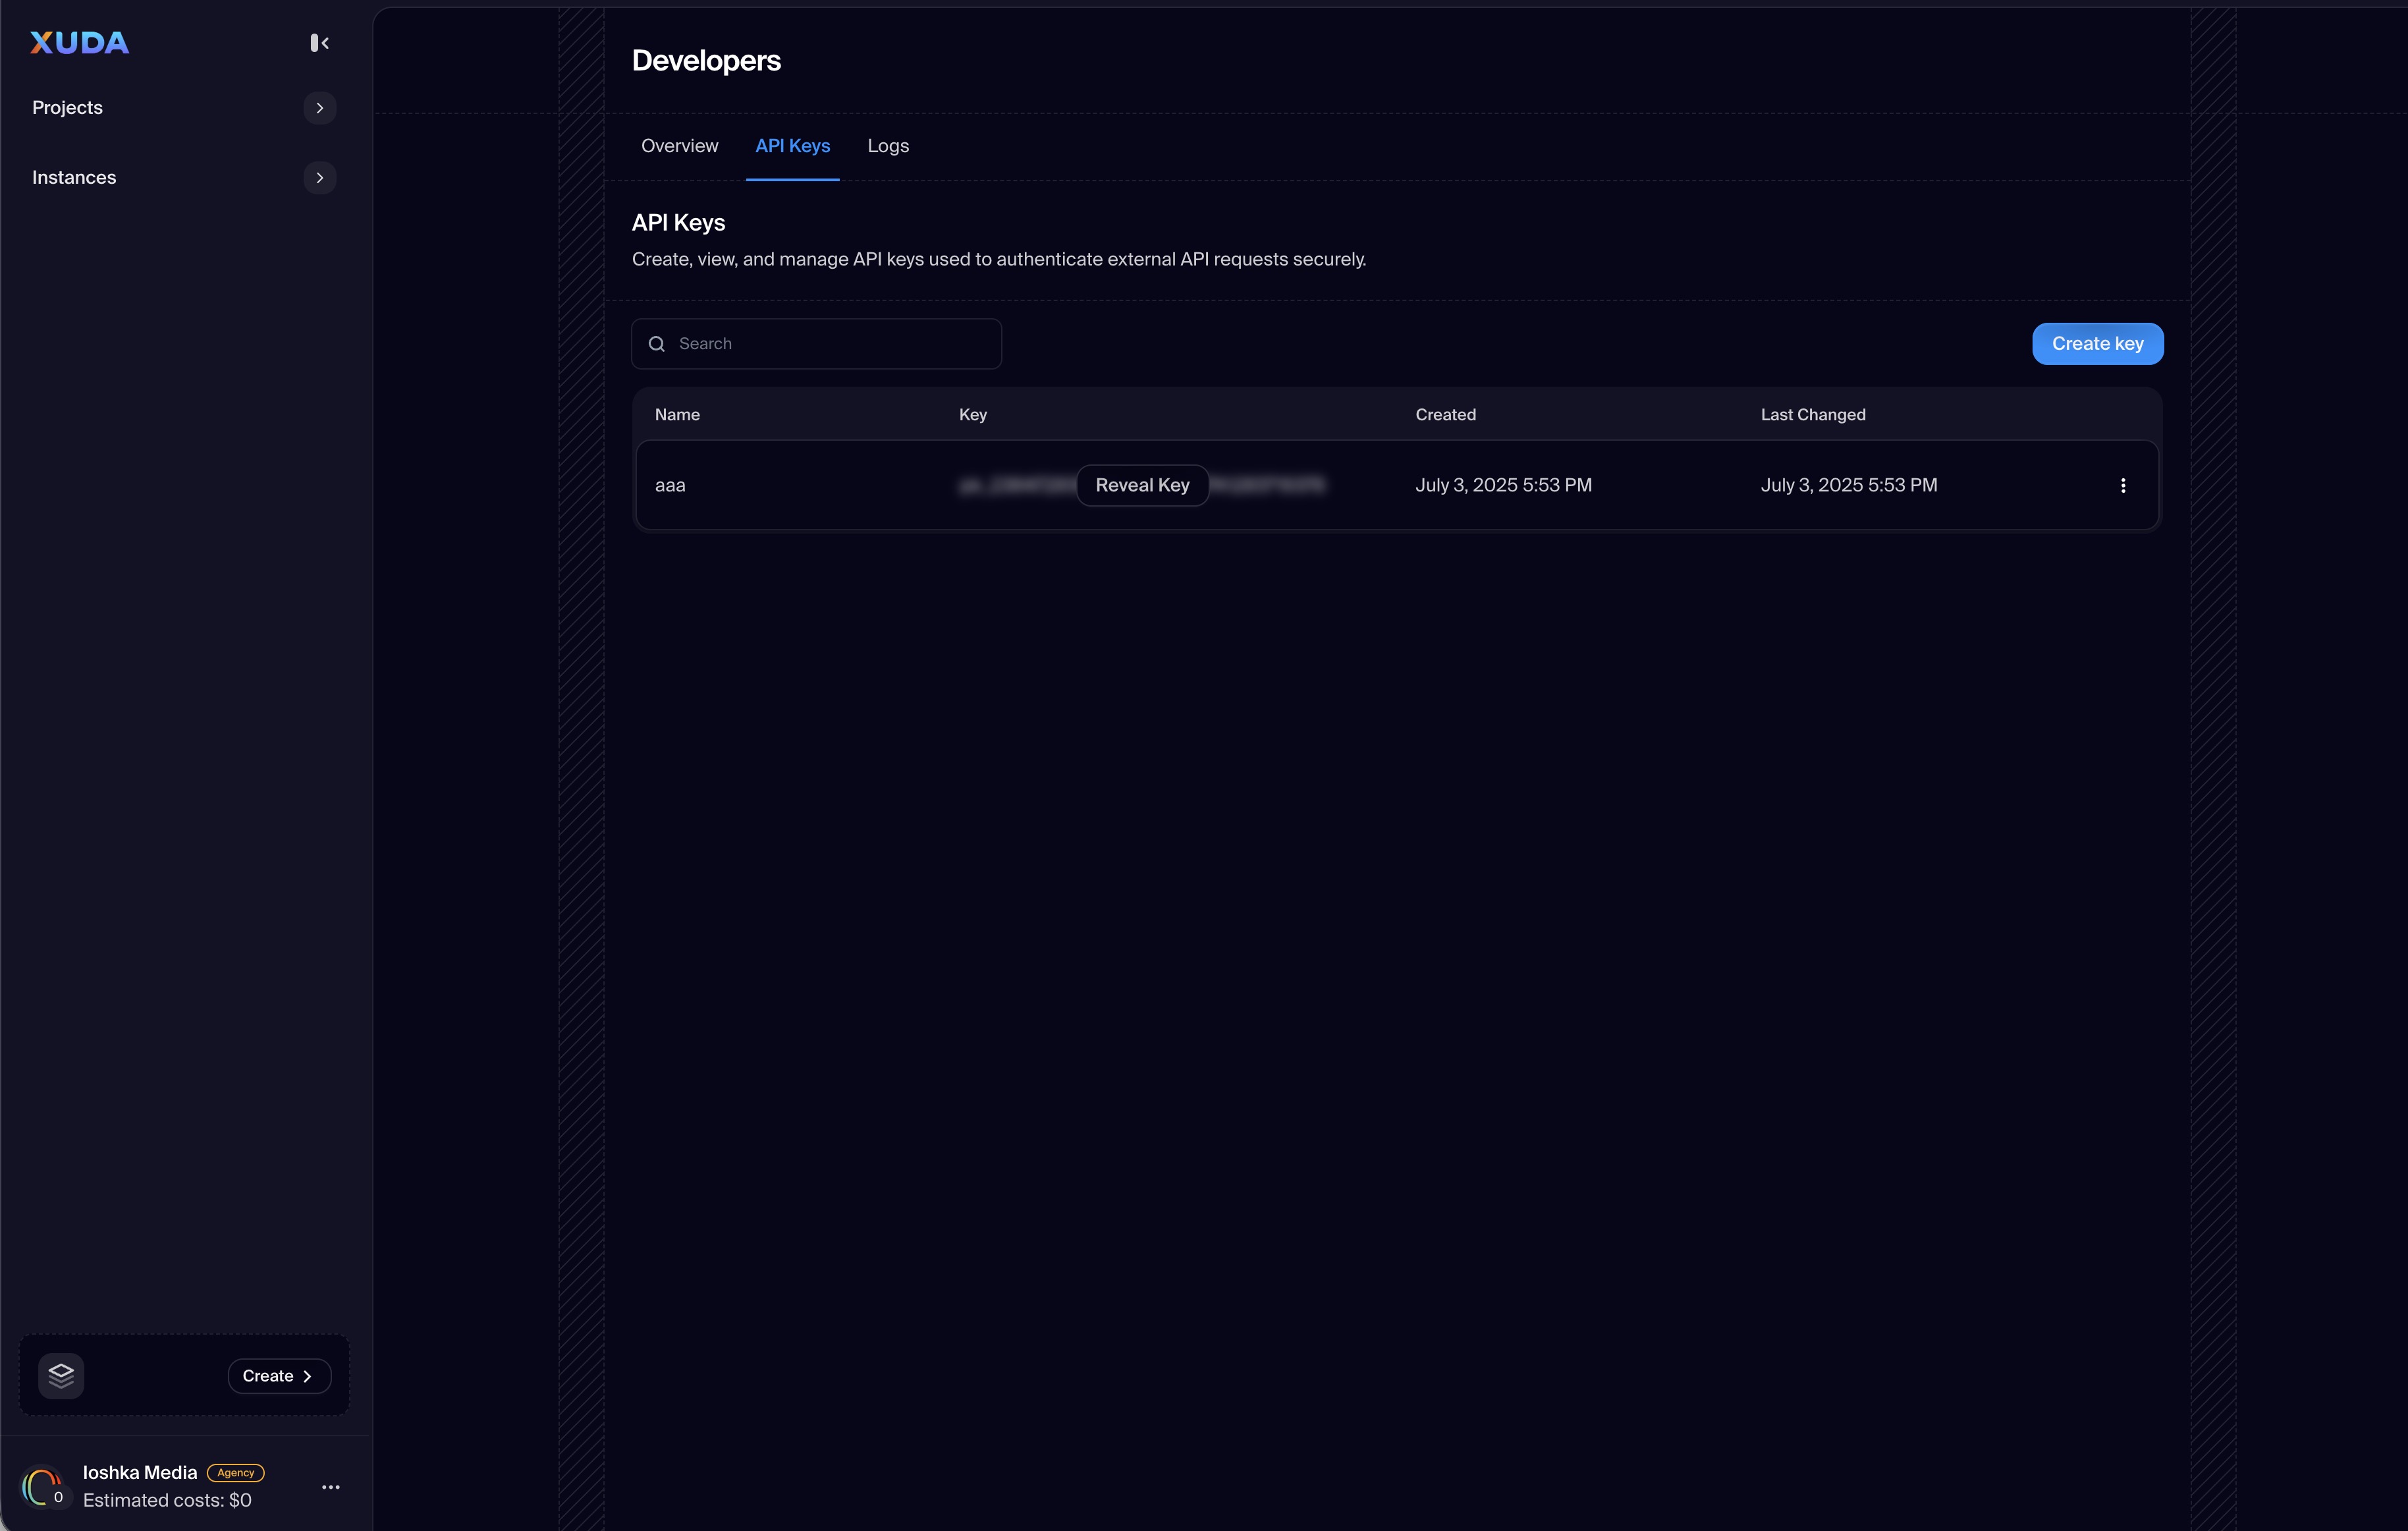Click the search magnifier icon

(656, 344)
